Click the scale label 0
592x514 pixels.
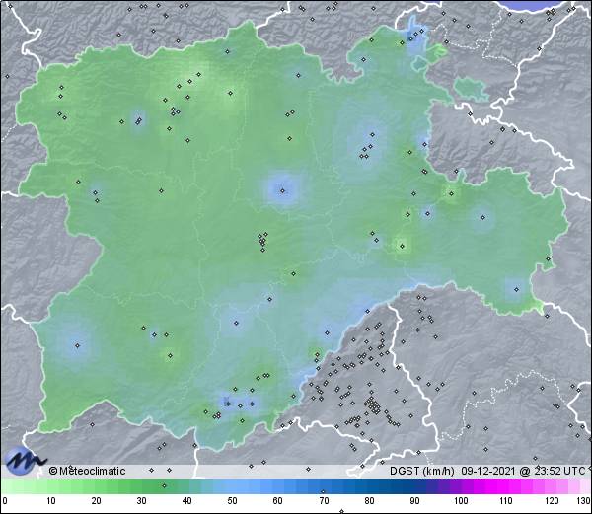[x=5, y=501]
